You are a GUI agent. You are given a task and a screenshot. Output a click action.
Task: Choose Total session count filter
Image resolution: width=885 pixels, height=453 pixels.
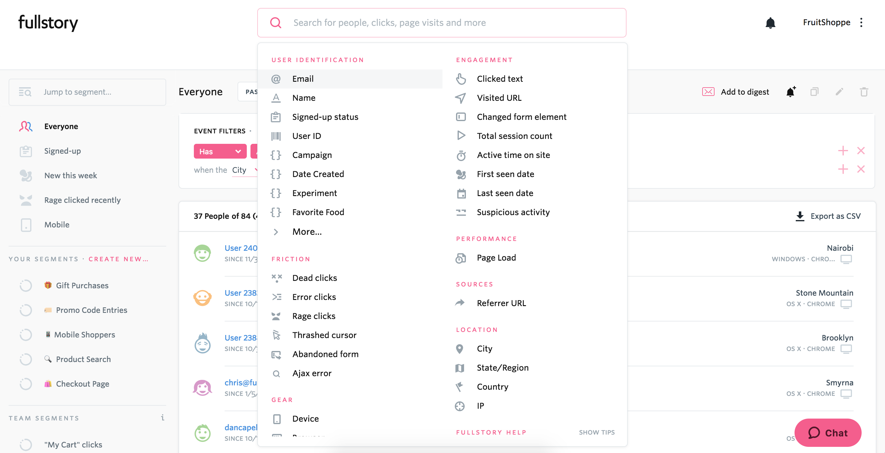535,136
